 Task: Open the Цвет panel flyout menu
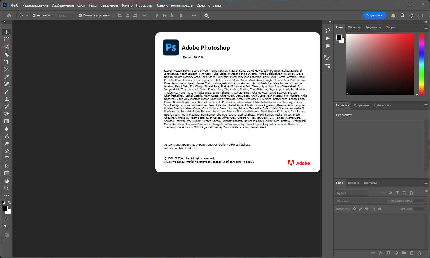coord(426,27)
